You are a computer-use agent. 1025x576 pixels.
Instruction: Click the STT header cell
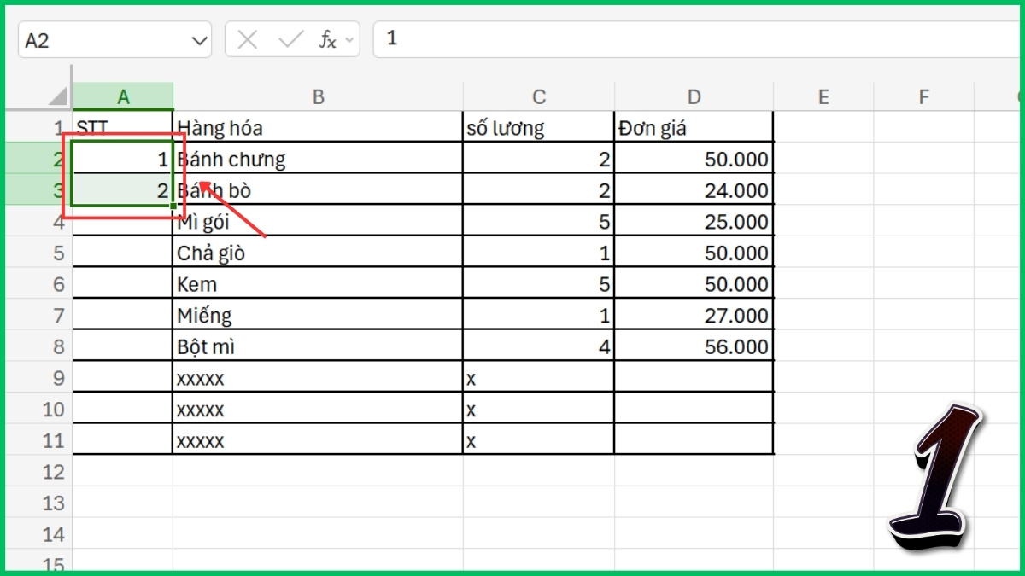click(x=123, y=127)
